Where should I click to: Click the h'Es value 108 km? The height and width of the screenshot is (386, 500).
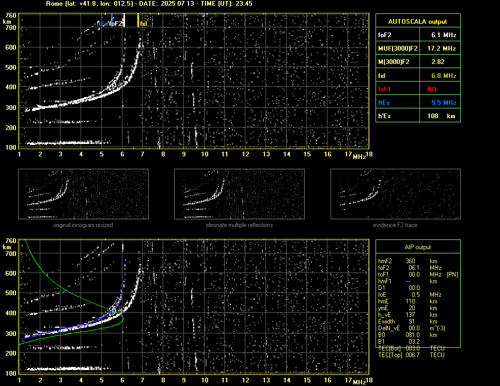(441, 116)
